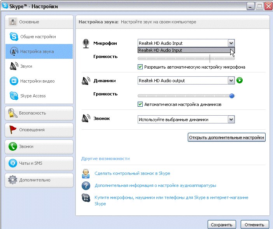273x229 pixels.
Task: Click the padlock icon for Безопасность
Action: point(12,113)
